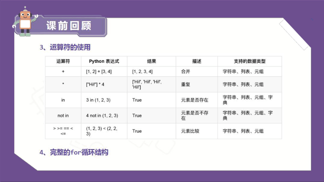This screenshot has height=182, width=324.
Task: Select the cell ["Hi!"] * 4
Action: pos(104,84)
